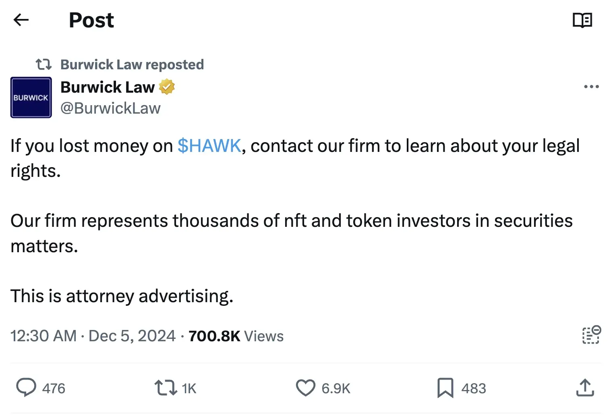Click the summary icon beside the views row
This screenshot has width=613, height=415.
point(591,335)
